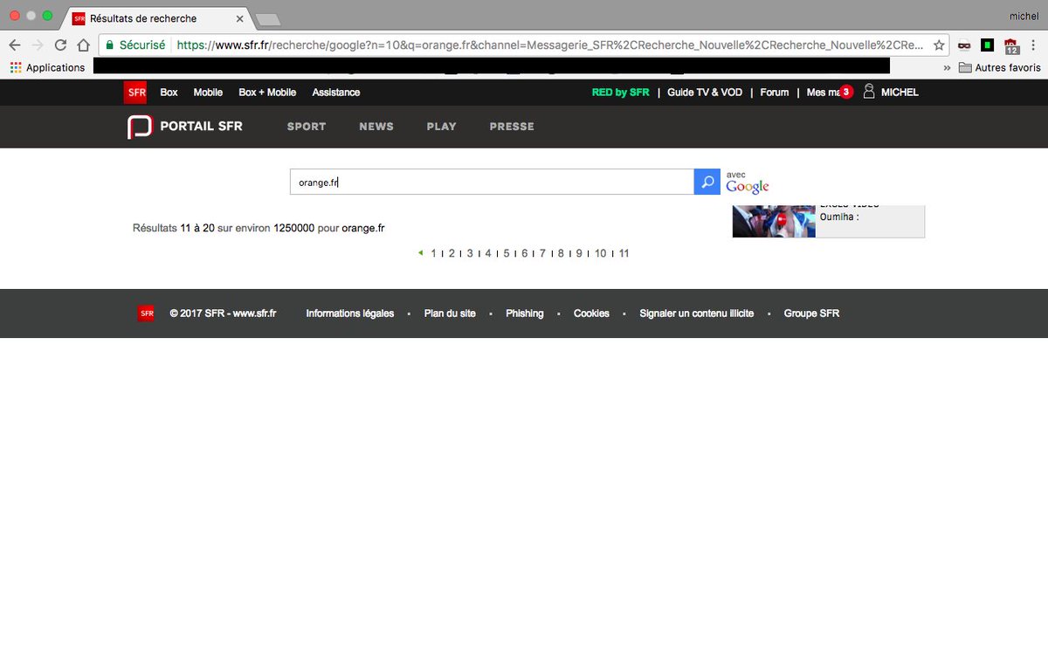The width and height of the screenshot is (1048, 654).
Task: Open the Assistance menu item
Action: point(336,92)
